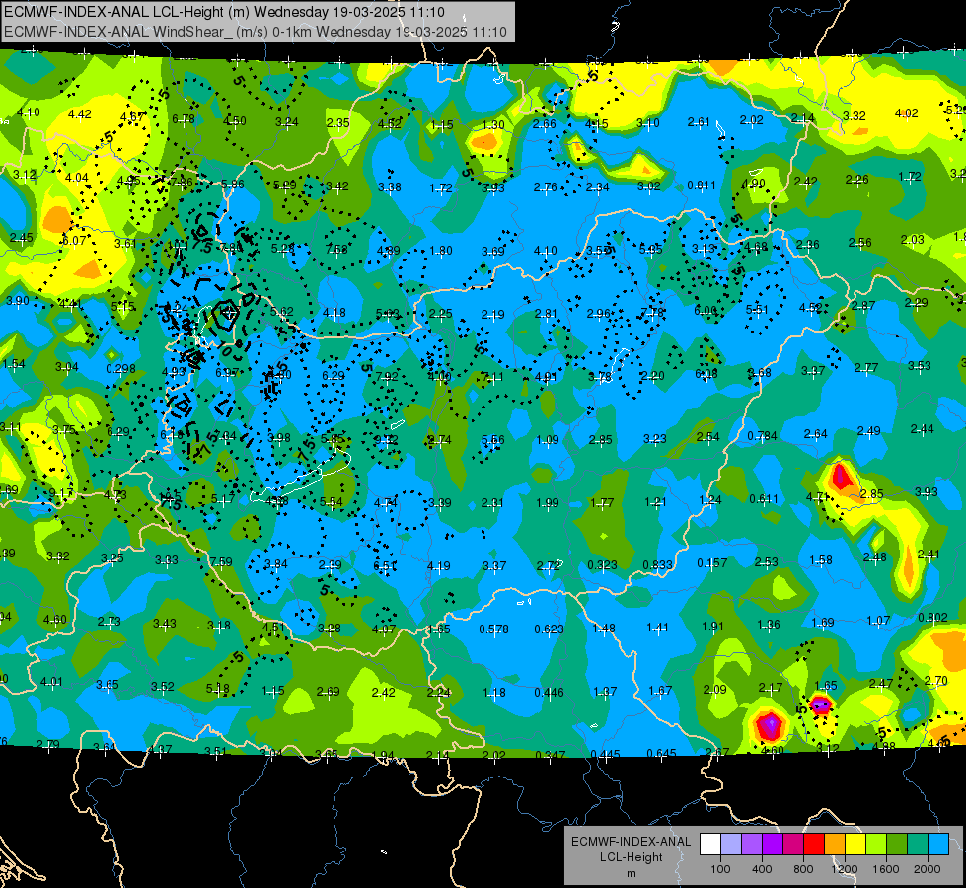
Task: Click the grid value 0.833
Action: click(657, 565)
